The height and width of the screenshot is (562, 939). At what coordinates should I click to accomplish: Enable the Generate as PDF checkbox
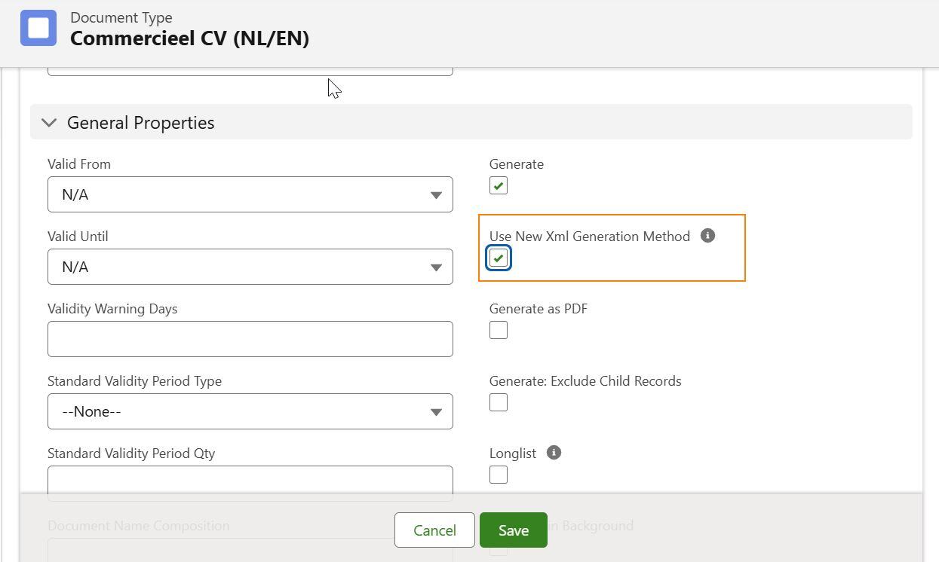499,330
